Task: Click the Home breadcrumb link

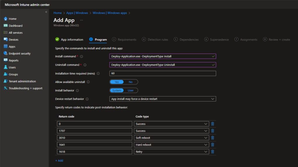Action: pos(58,13)
